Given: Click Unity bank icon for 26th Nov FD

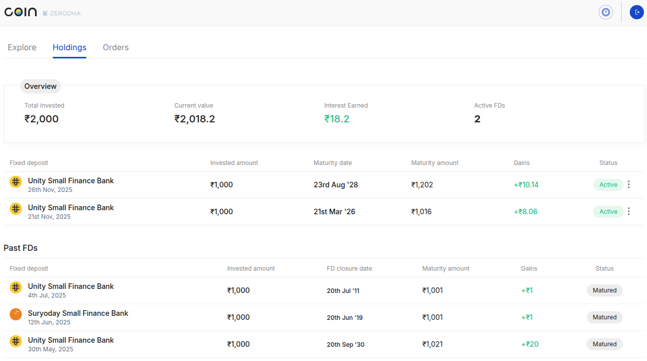Looking at the screenshot, I should [x=16, y=181].
